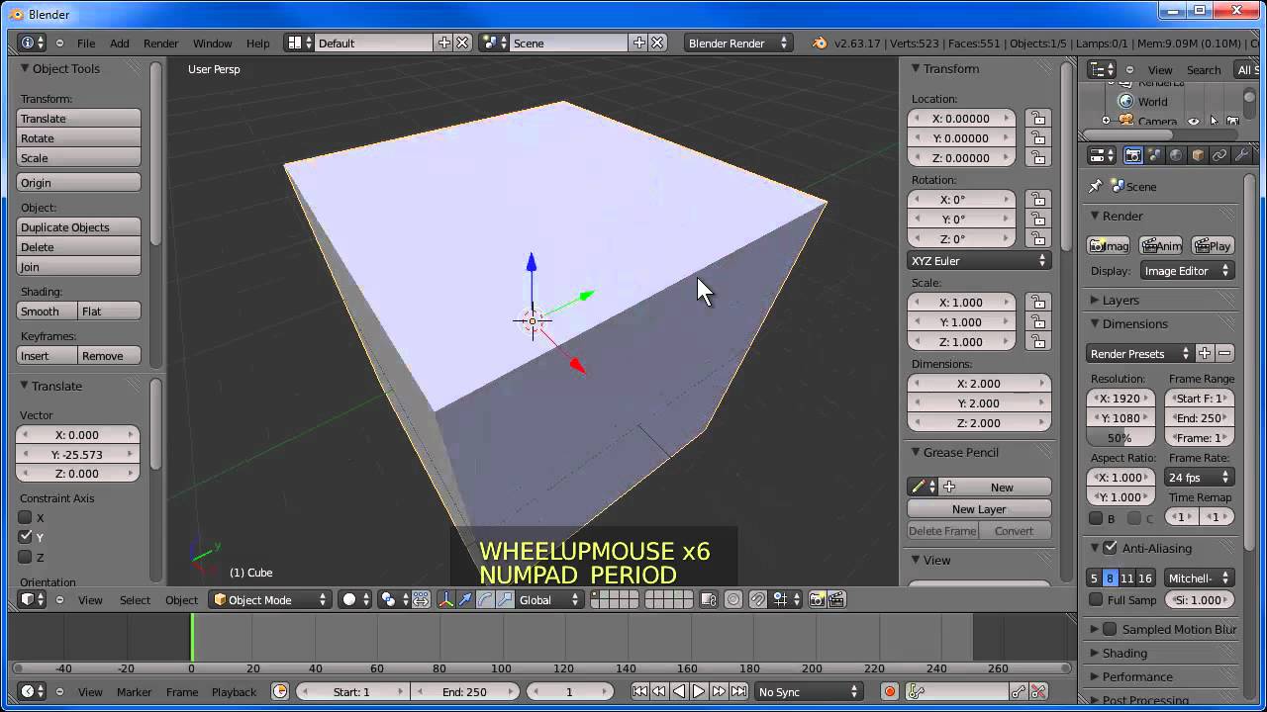Open the No Sync playback dropdown
The width and height of the screenshot is (1267, 712).
click(808, 692)
